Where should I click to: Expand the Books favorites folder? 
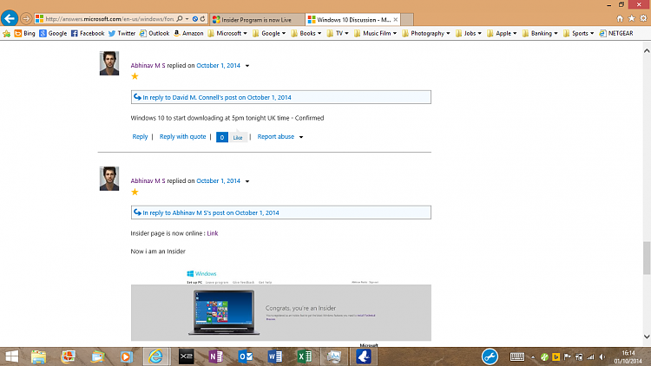coord(306,33)
